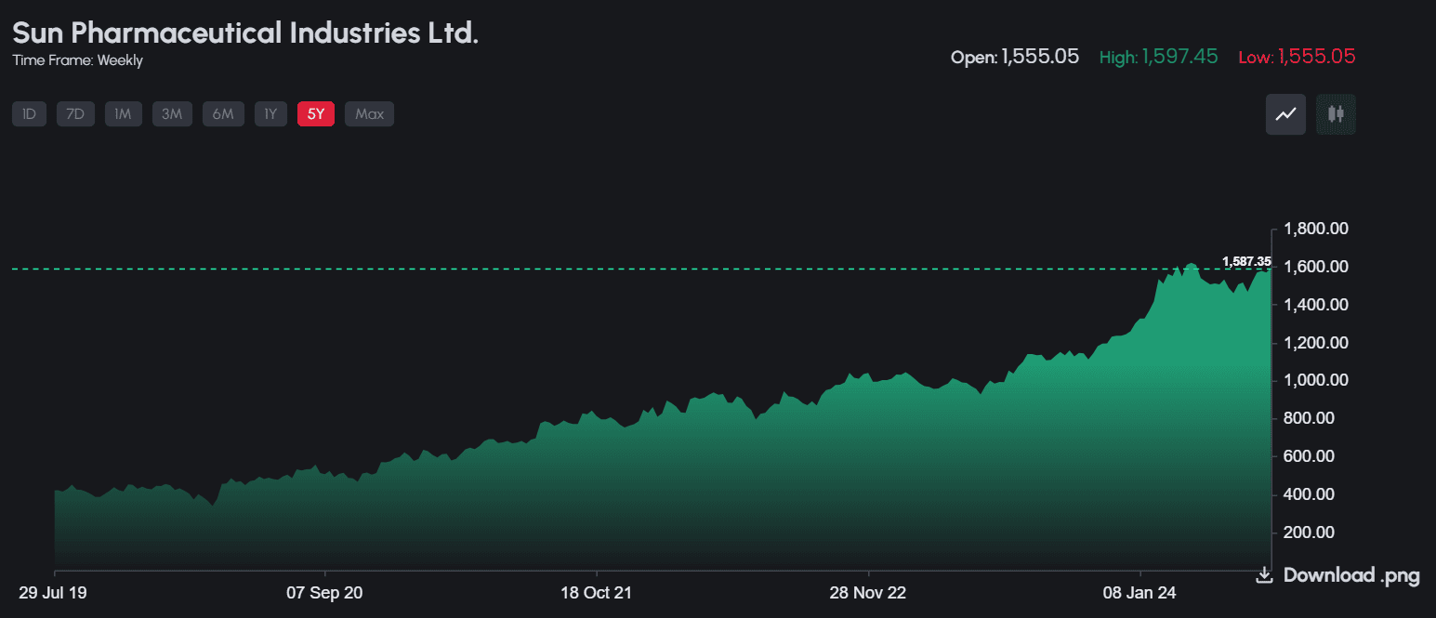Click the 6M period button
The image size is (1436, 618).
(223, 113)
